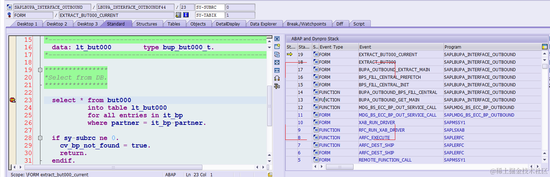Switch to the Desktop 1 tab

click(x=27, y=24)
